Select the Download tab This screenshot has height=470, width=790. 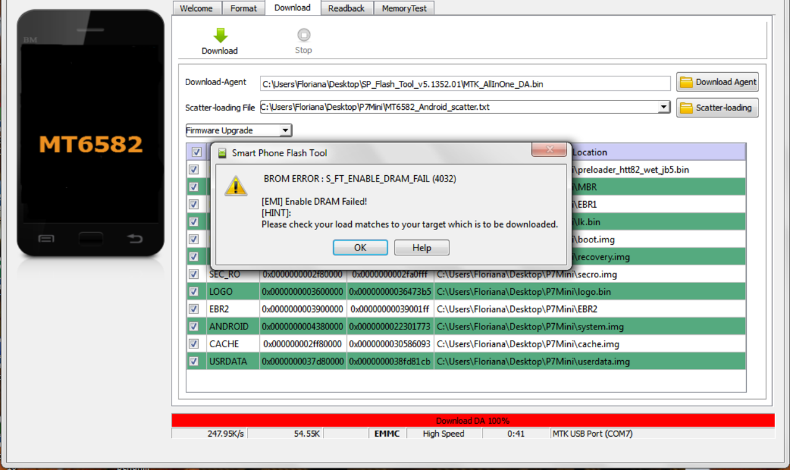pos(293,7)
